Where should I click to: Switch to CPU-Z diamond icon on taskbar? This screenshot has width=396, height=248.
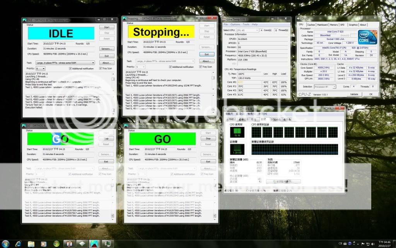click(82, 244)
